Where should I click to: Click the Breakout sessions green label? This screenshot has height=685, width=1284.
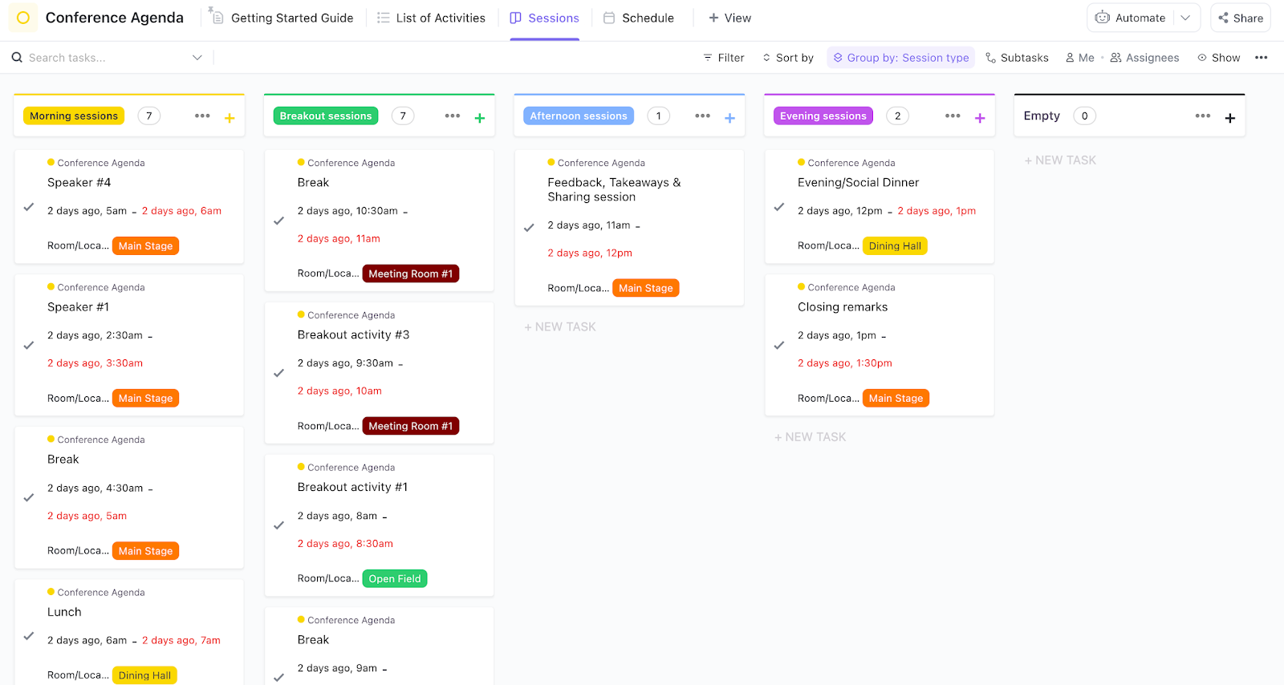326,116
